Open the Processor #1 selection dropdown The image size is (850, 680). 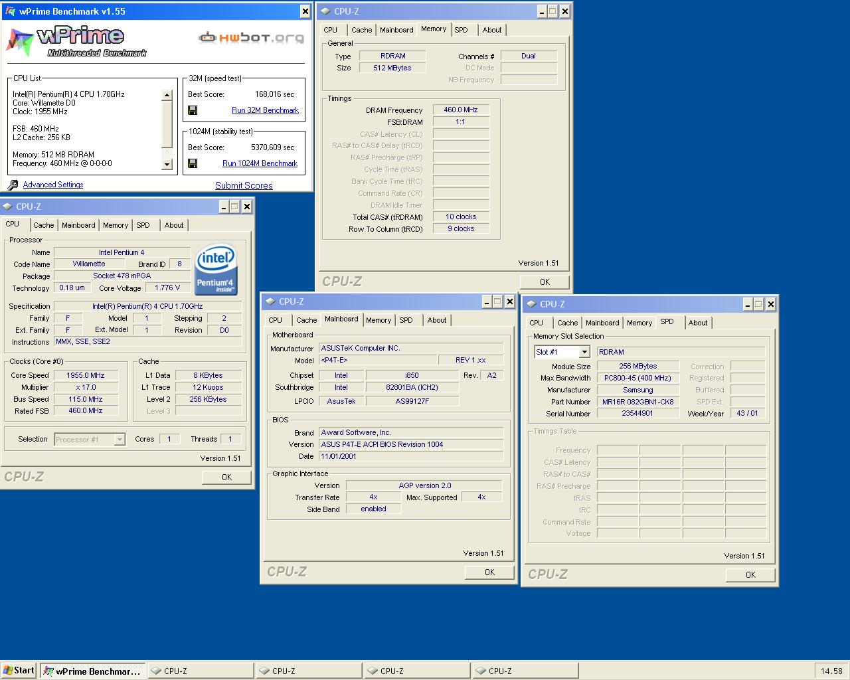tap(120, 439)
